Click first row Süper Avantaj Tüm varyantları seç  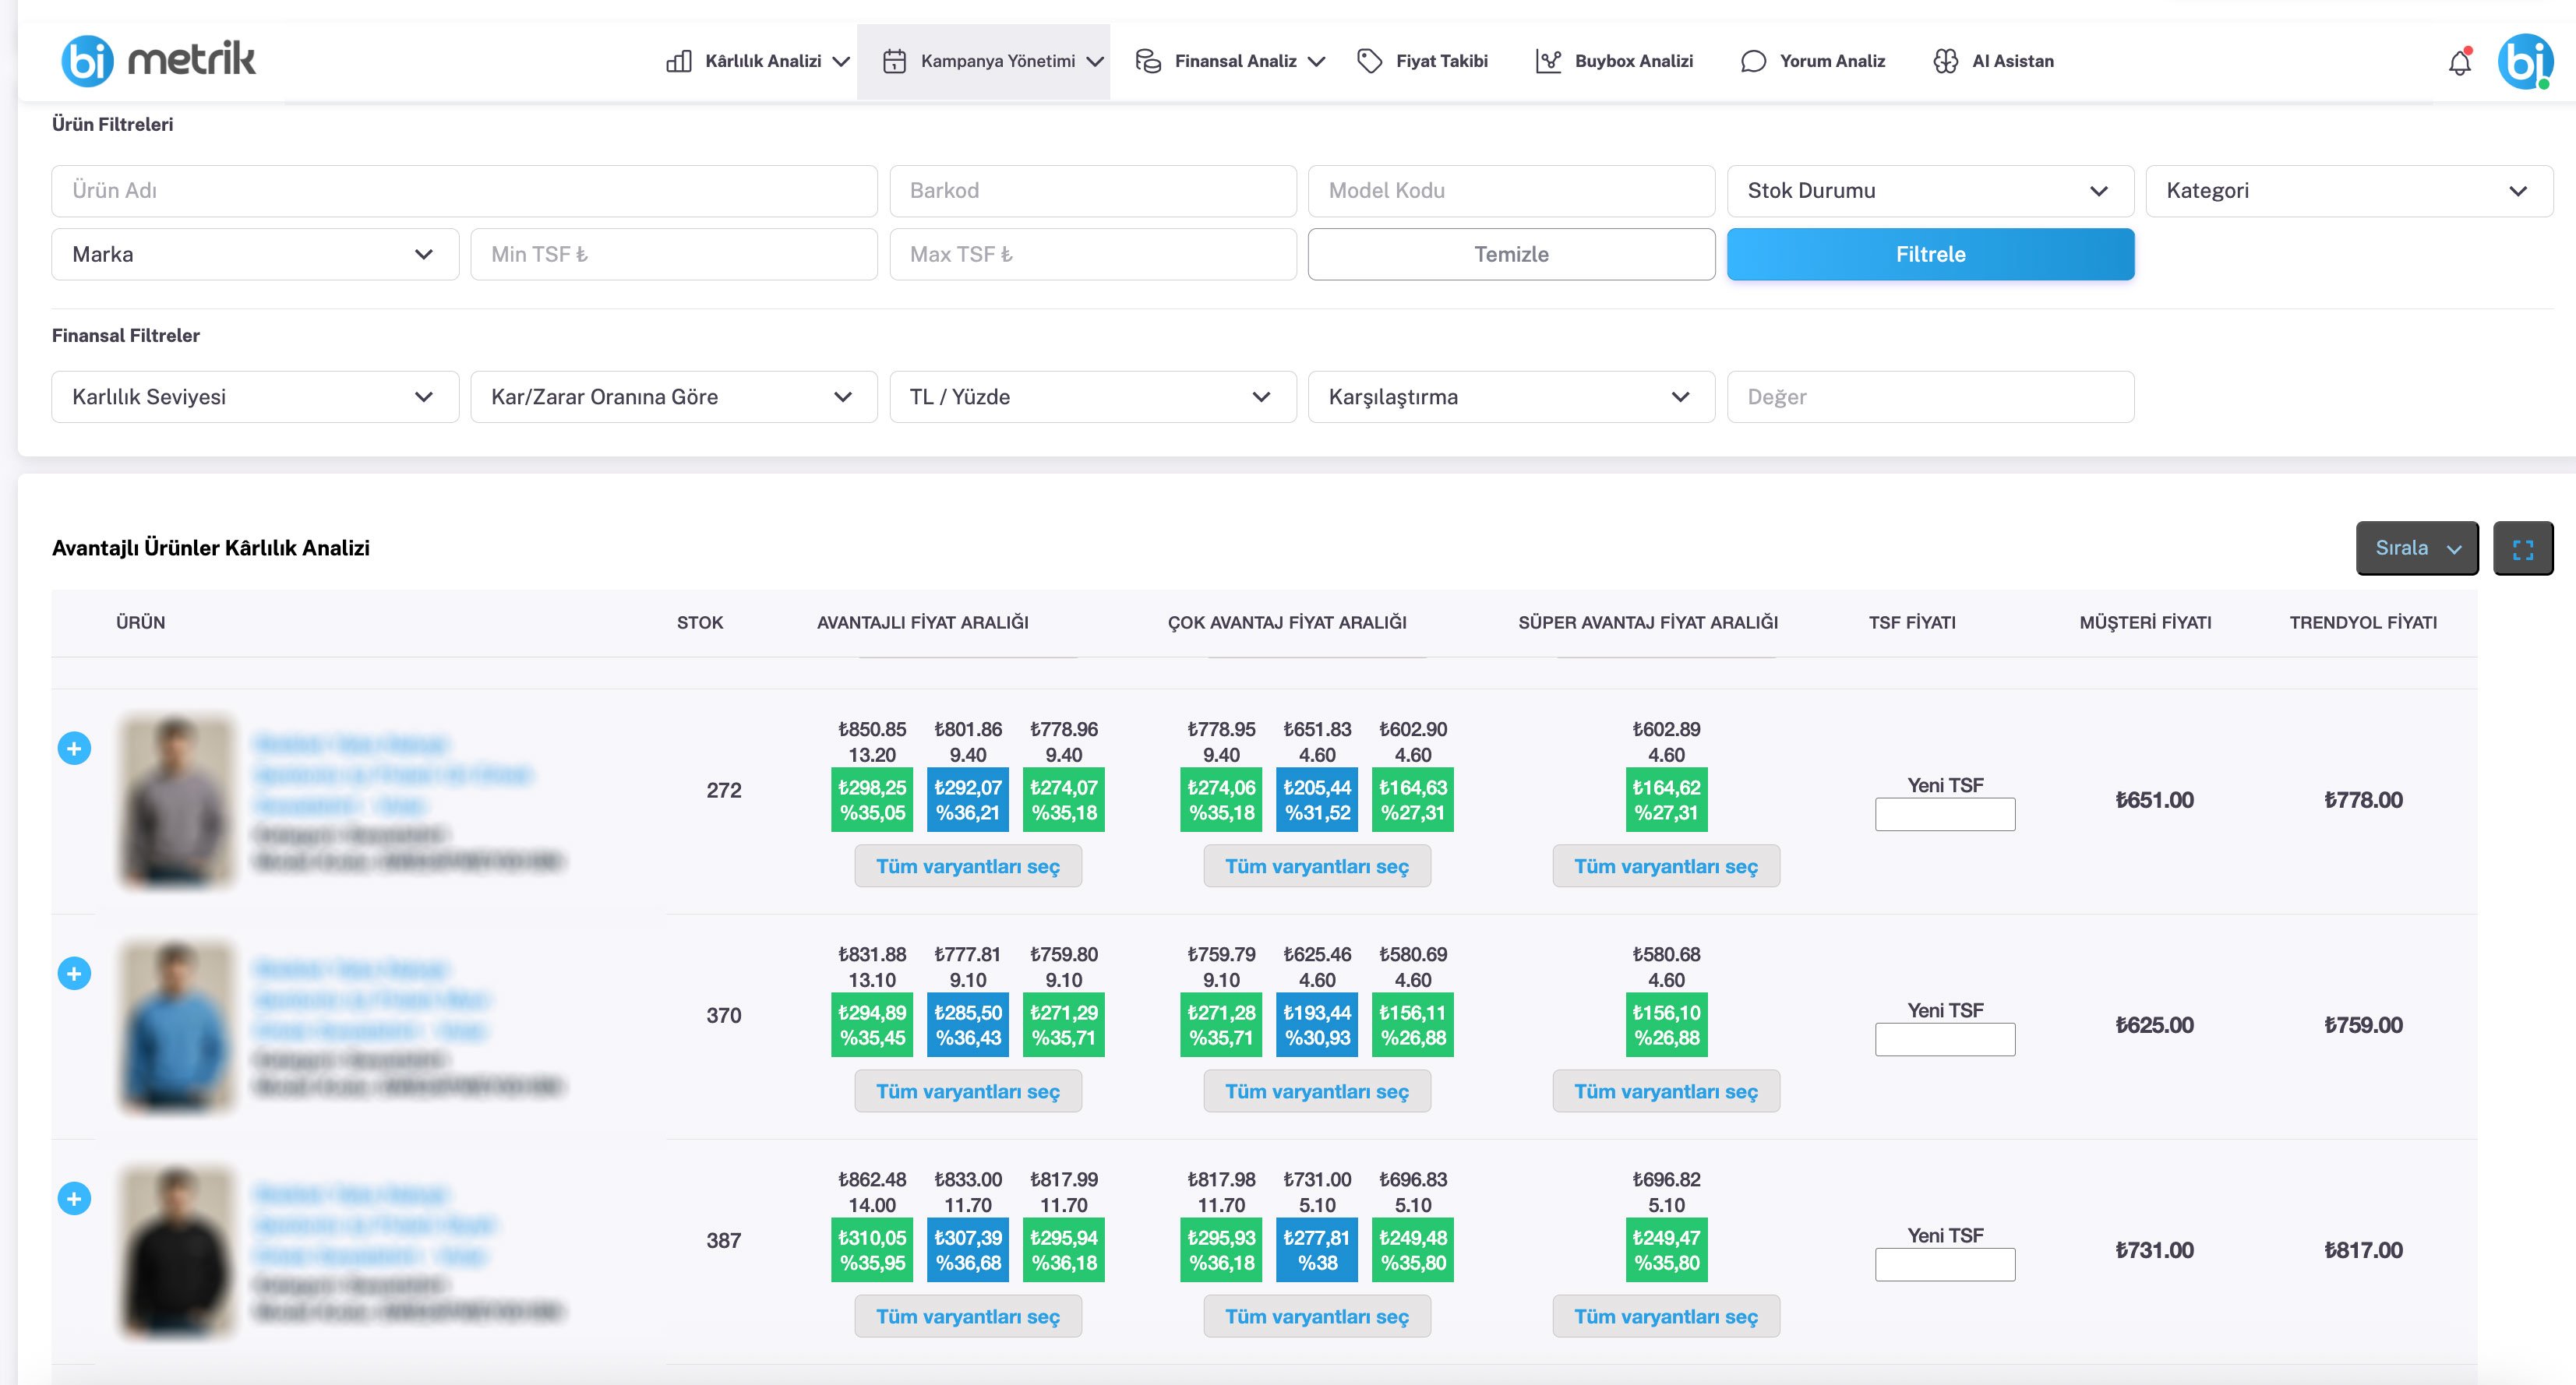pyautogui.click(x=1665, y=866)
